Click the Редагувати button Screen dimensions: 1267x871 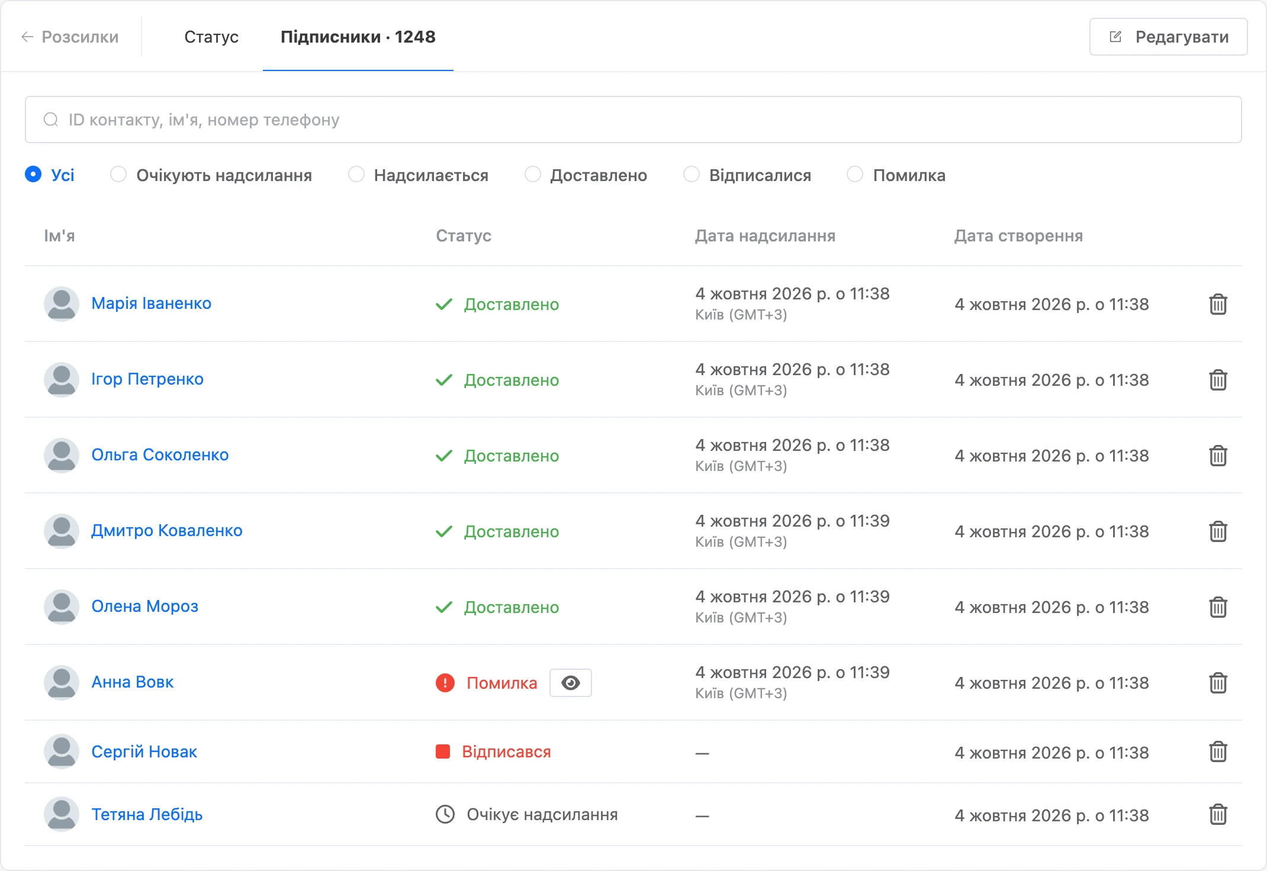point(1168,37)
